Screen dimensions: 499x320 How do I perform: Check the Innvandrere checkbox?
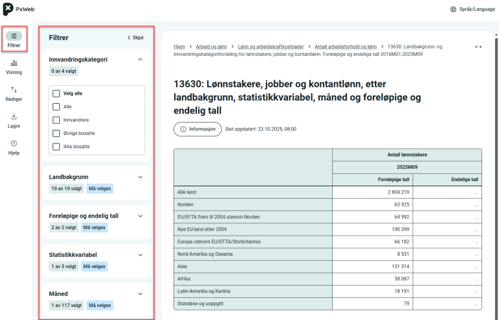(57, 120)
